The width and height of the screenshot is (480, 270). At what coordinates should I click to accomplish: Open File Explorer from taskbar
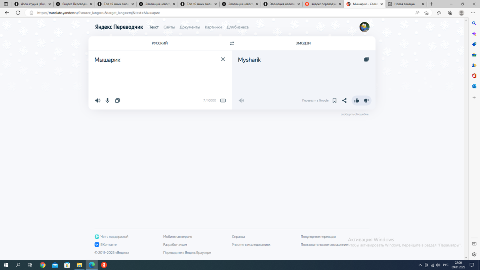(79, 265)
